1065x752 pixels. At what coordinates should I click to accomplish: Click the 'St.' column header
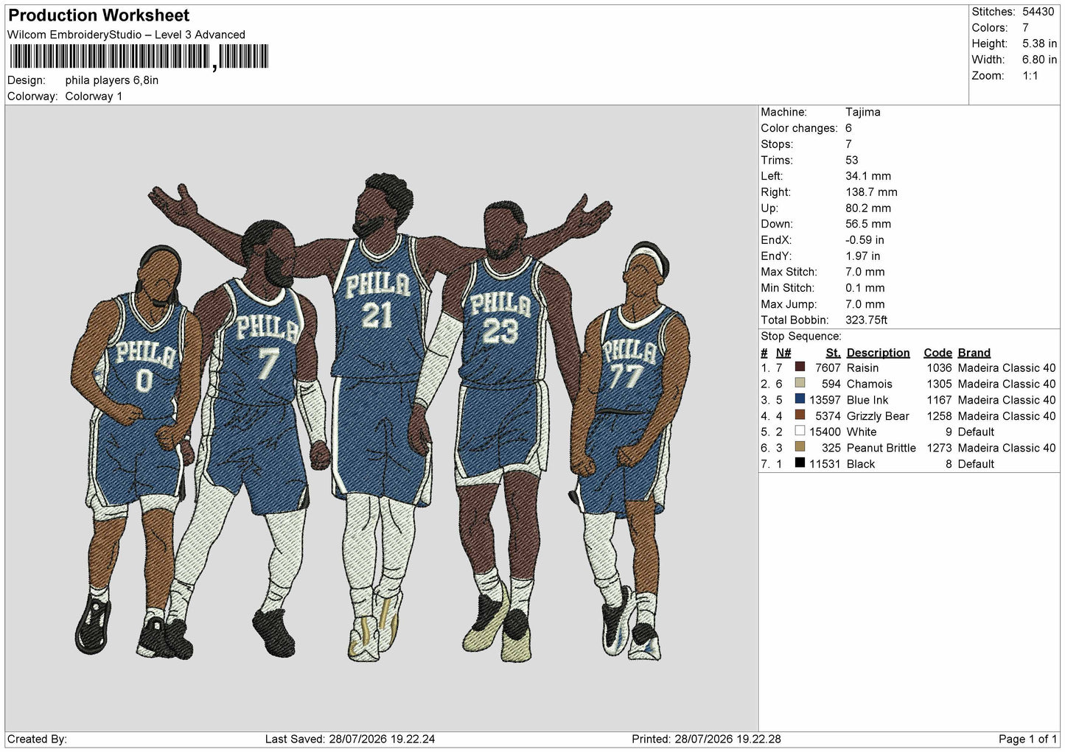[833, 353]
